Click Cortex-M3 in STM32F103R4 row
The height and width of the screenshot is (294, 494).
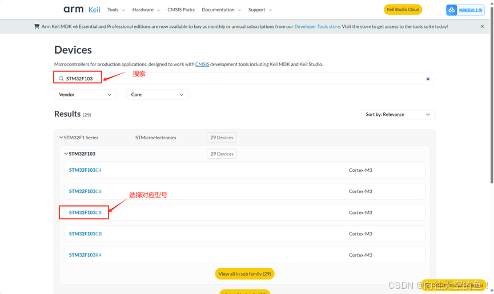coord(360,255)
